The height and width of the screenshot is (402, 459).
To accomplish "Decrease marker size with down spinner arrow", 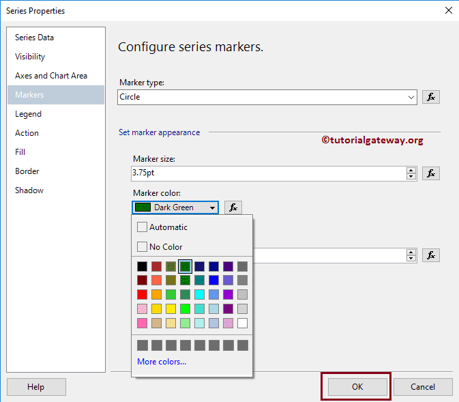I will tap(411, 176).
